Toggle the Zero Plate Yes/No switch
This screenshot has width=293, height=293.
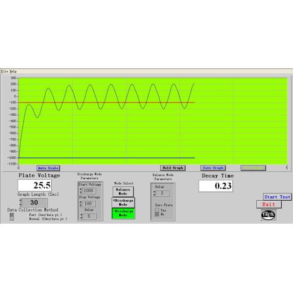click(x=157, y=212)
